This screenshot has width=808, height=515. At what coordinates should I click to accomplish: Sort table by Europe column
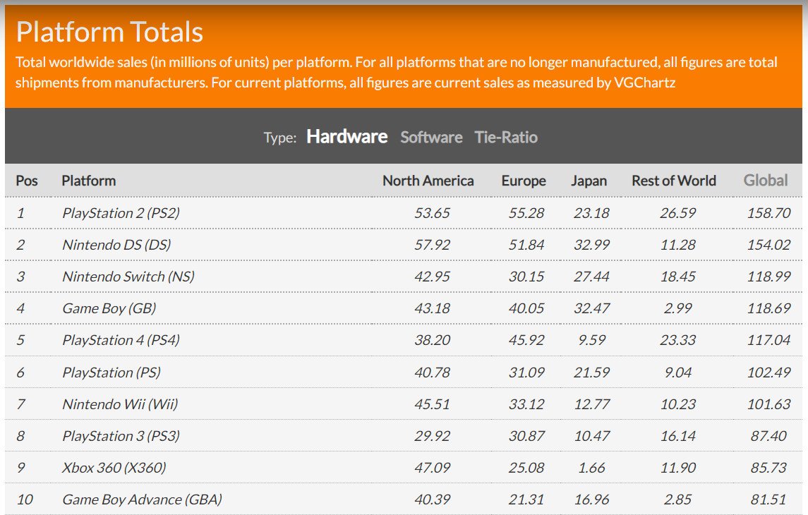coord(524,181)
